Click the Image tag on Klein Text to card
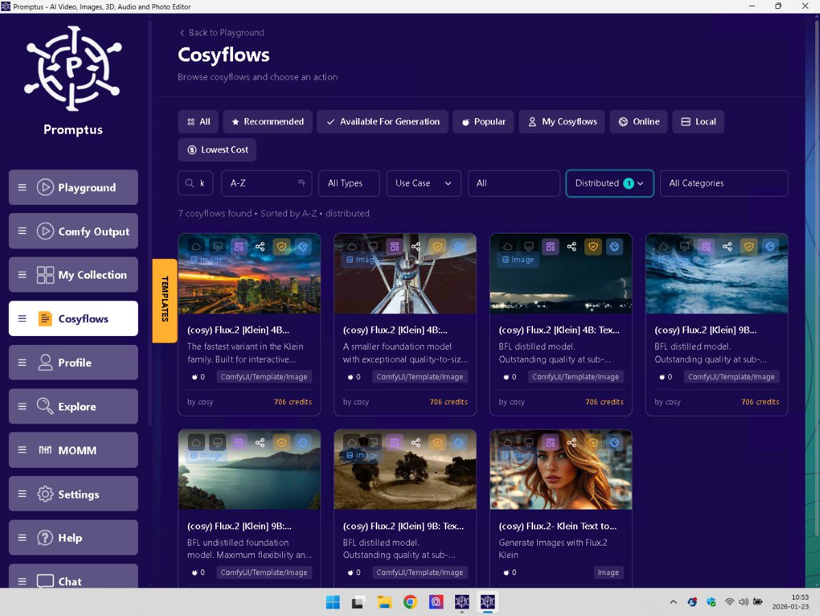This screenshot has width=820, height=616. [607, 572]
